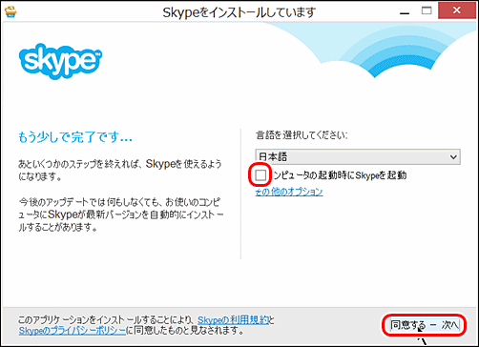Close the Skype installer window
The image size is (479, 347).
coord(457,10)
